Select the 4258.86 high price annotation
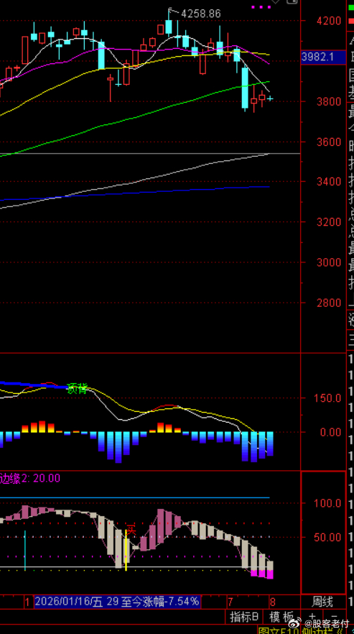354x634 pixels. [x=201, y=14]
